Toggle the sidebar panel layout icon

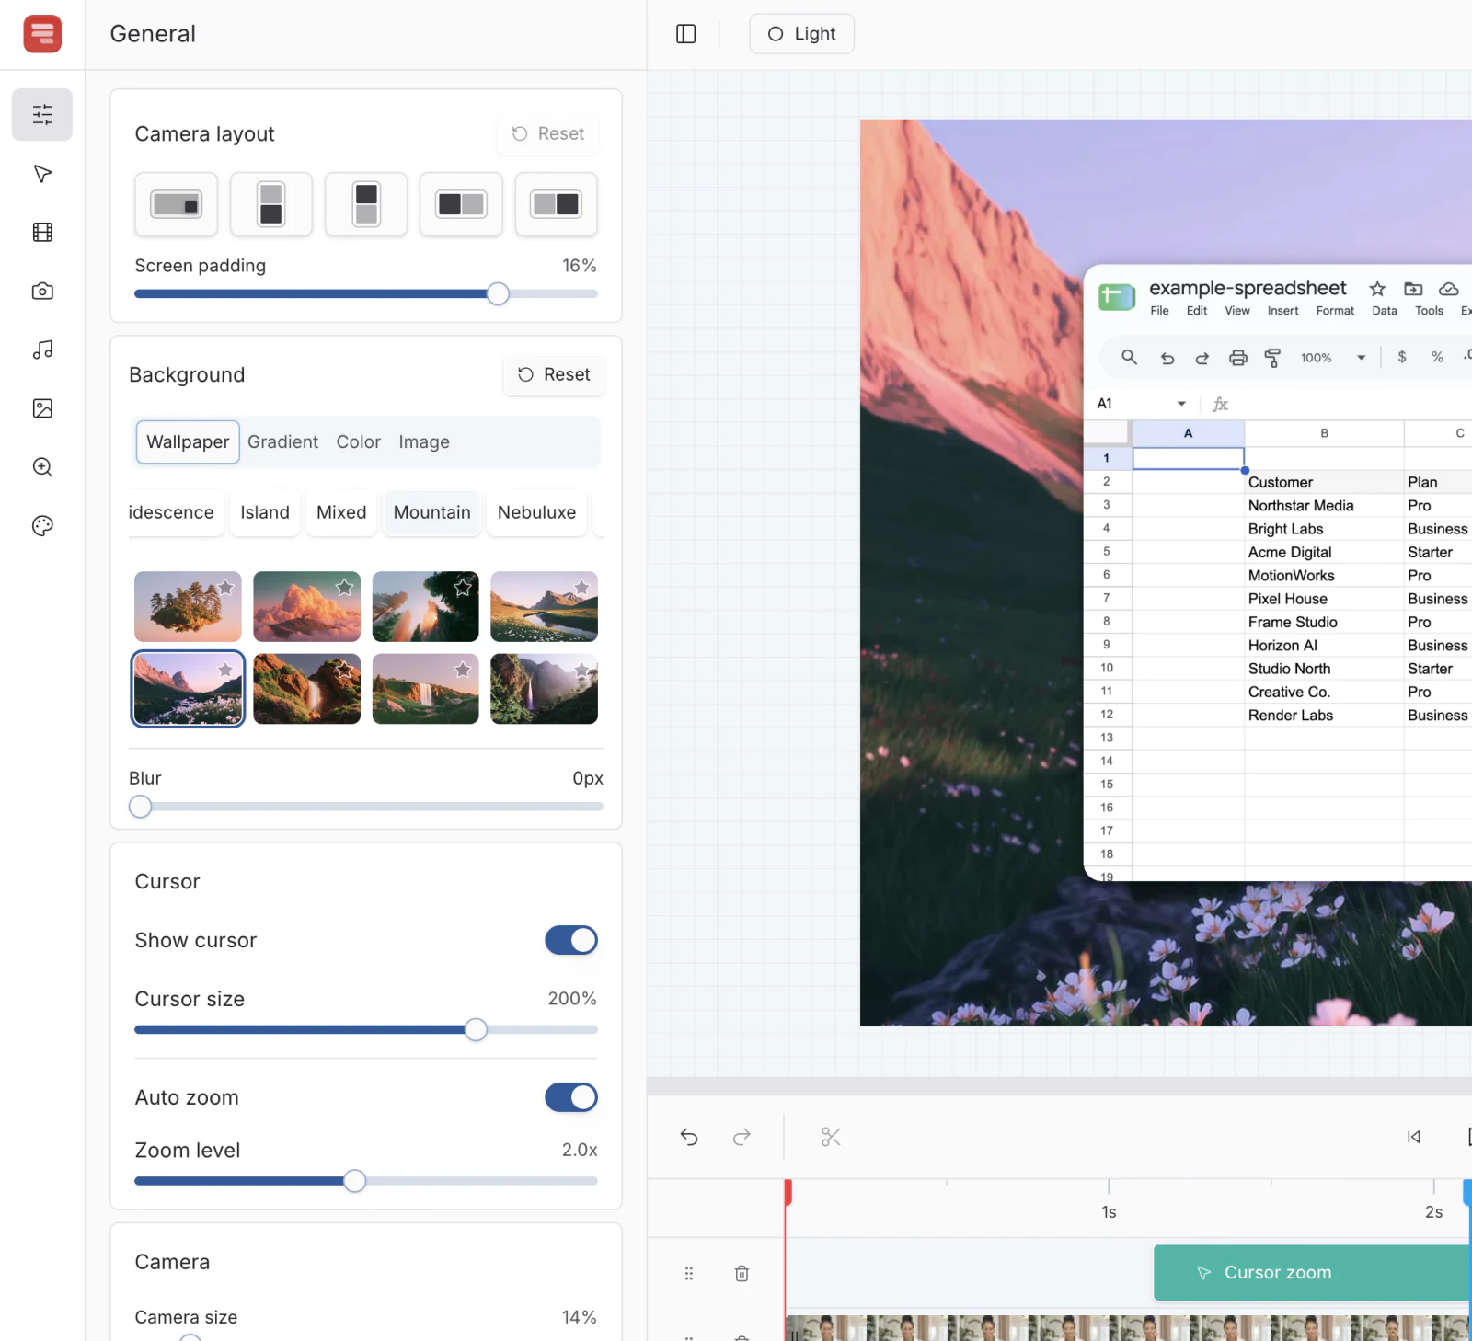(686, 34)
